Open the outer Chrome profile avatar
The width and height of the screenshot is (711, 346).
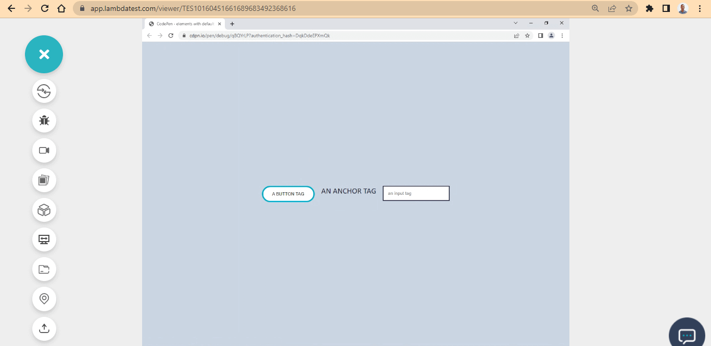(683, 8)
